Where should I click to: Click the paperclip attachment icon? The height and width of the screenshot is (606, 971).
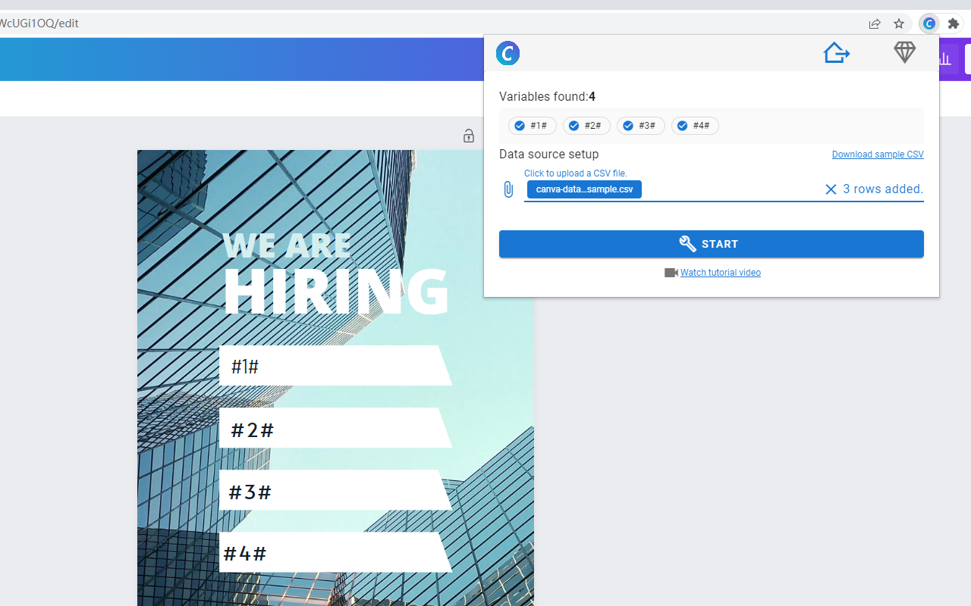(508, 189)
